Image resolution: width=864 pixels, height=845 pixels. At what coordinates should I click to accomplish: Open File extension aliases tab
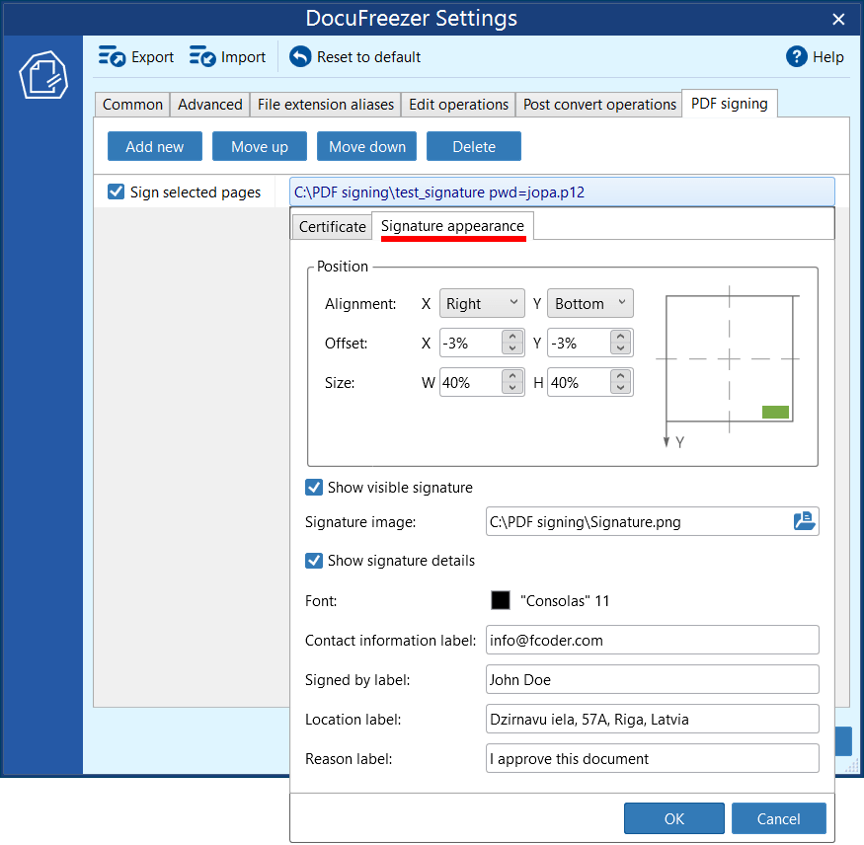(x=326, y=104)
